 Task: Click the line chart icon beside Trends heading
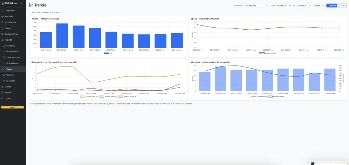[x=31, y=5]
